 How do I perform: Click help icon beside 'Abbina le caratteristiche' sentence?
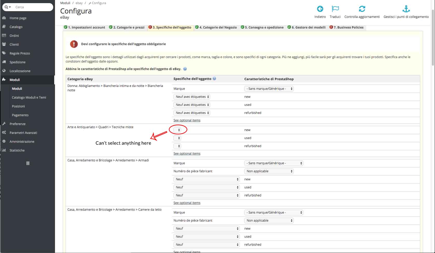click(x=185, y=69)
